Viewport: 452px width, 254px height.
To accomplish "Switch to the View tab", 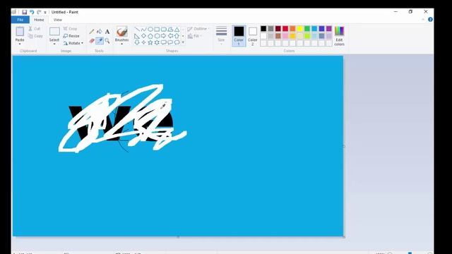I will tap(58, 20).
